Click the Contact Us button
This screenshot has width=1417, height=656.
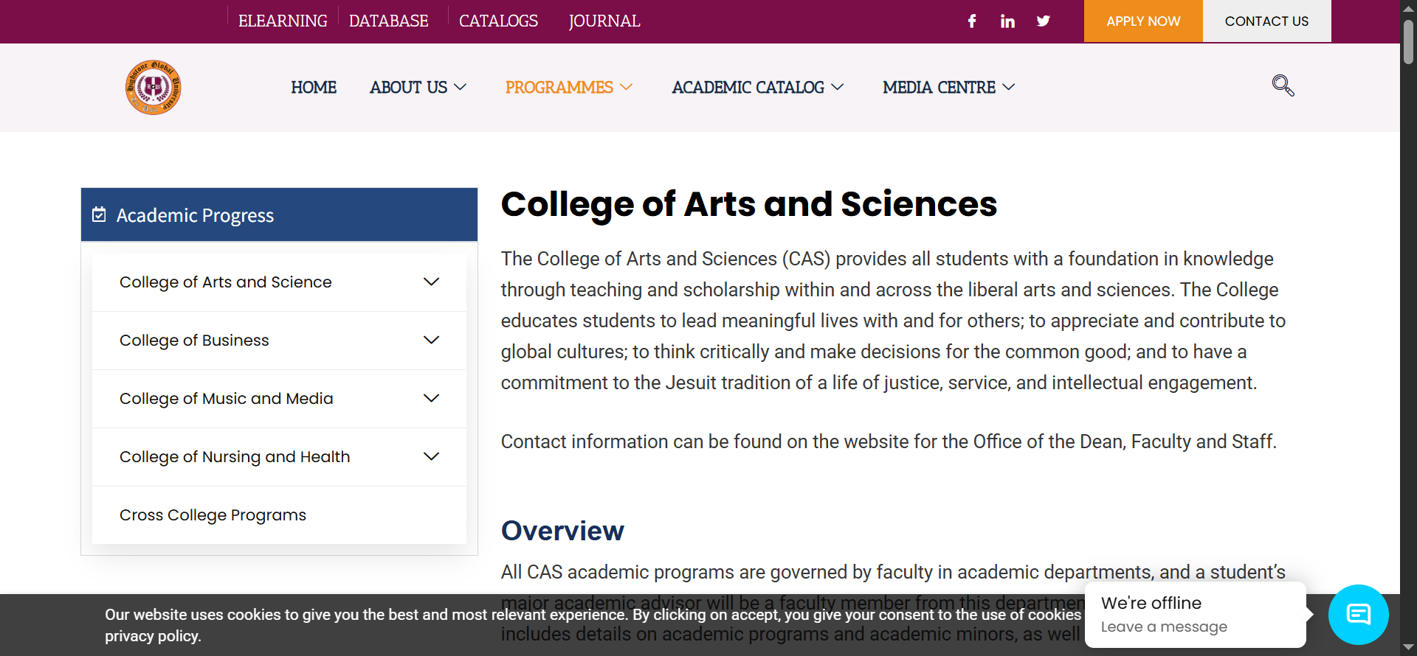(x=1266, y=21)
